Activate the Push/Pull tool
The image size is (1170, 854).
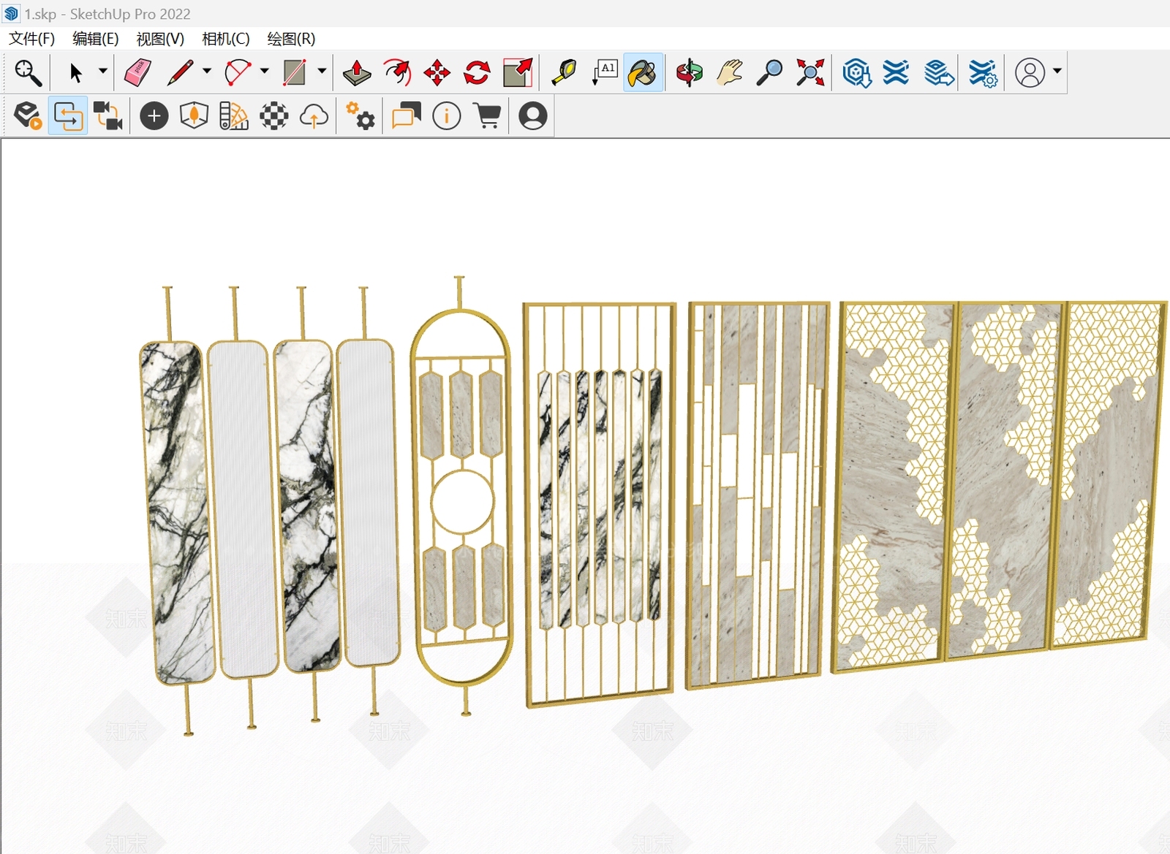tap(357, 72)
